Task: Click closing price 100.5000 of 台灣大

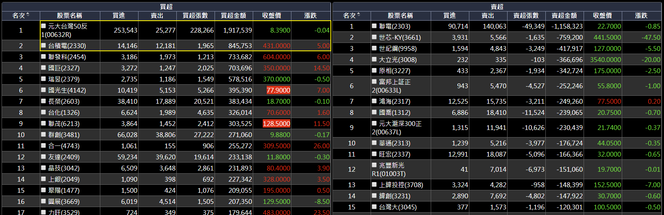Action: point(607,207)
